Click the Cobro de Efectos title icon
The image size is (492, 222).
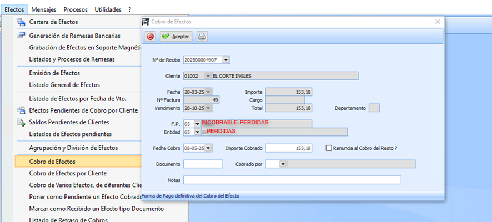(146, 22)
